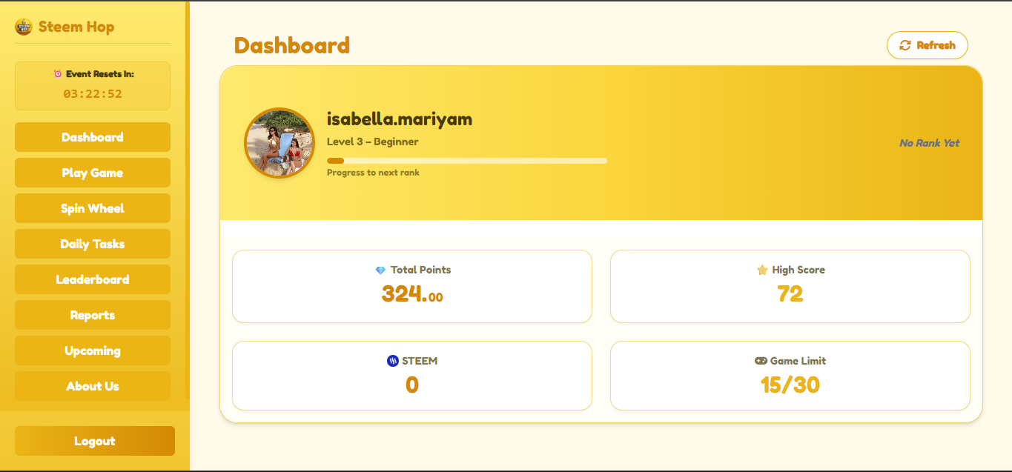The width and height of the screenshot is (1012, 472).
Task: Click the alarm clock icon beside Event Resets
Action: pos(58,74)
